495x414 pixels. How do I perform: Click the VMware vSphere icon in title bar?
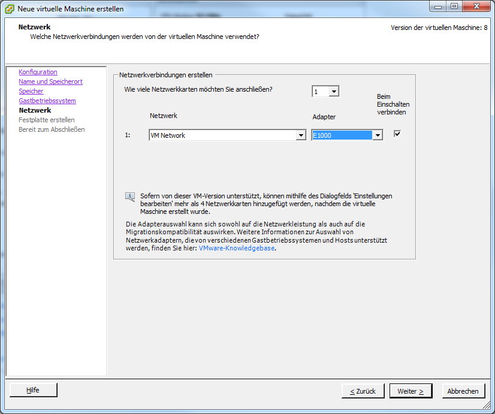[x=10, y=8]
